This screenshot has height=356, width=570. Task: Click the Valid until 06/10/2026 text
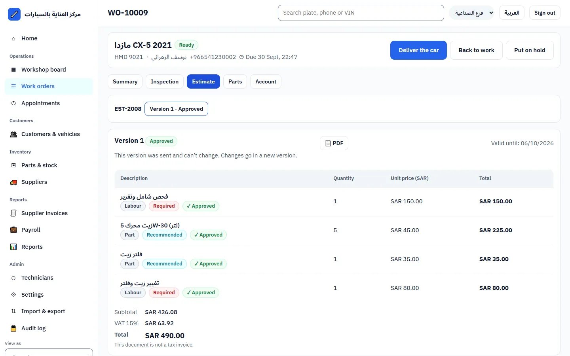coord(522,143)
